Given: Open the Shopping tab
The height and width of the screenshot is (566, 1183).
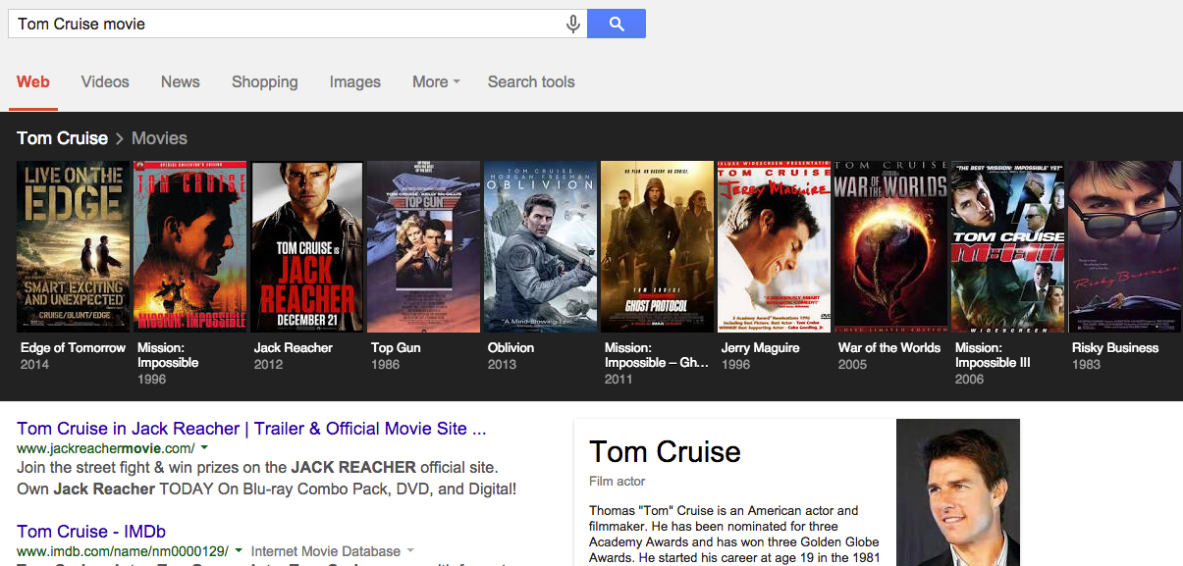Looking at the screenshot, I should pos(265,82).
